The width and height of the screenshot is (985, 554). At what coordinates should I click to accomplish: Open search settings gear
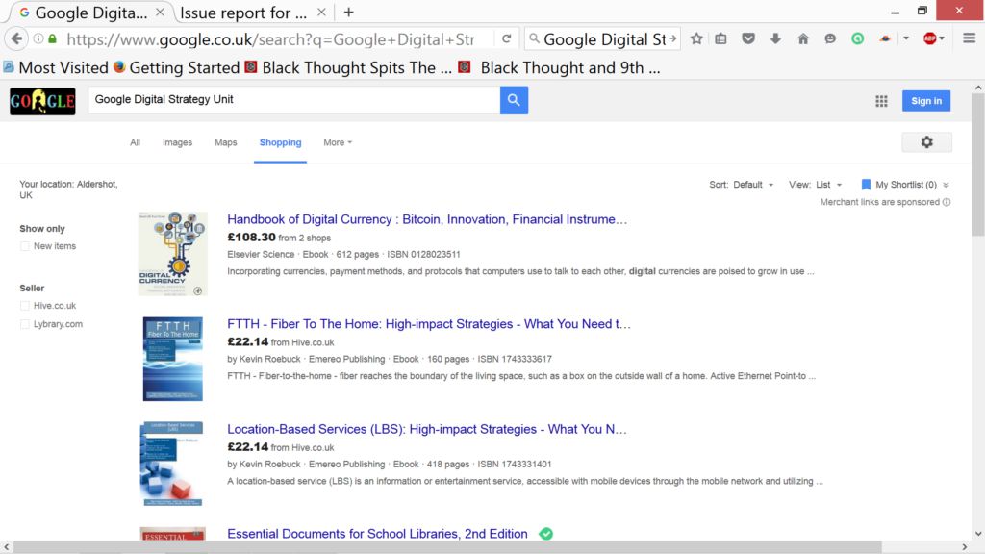[926, 142]
